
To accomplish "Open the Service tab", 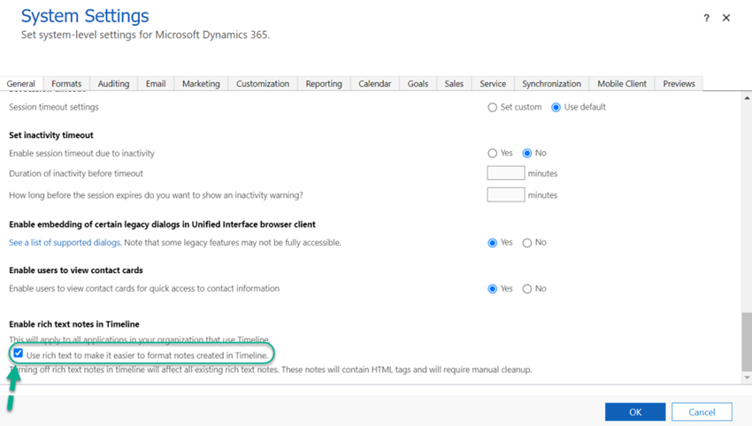I will click(493, 83).
